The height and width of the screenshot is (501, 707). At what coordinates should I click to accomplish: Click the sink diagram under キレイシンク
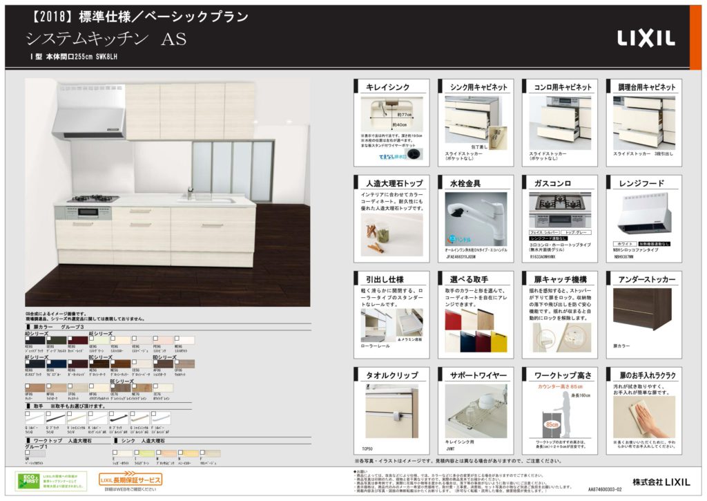click(x=391, y=114)
